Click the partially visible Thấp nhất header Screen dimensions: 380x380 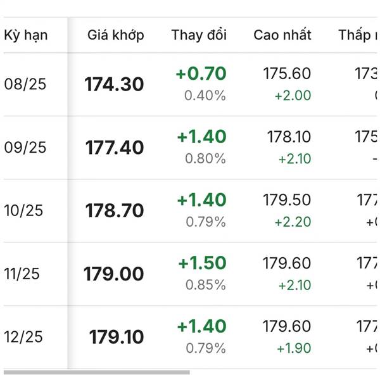coord(358,35)
